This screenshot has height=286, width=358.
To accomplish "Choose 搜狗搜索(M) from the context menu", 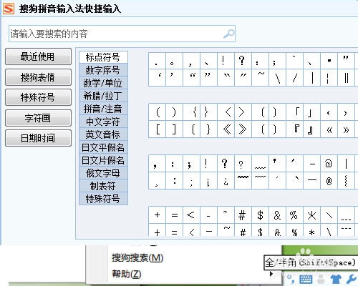I will (x=137, y=258).
